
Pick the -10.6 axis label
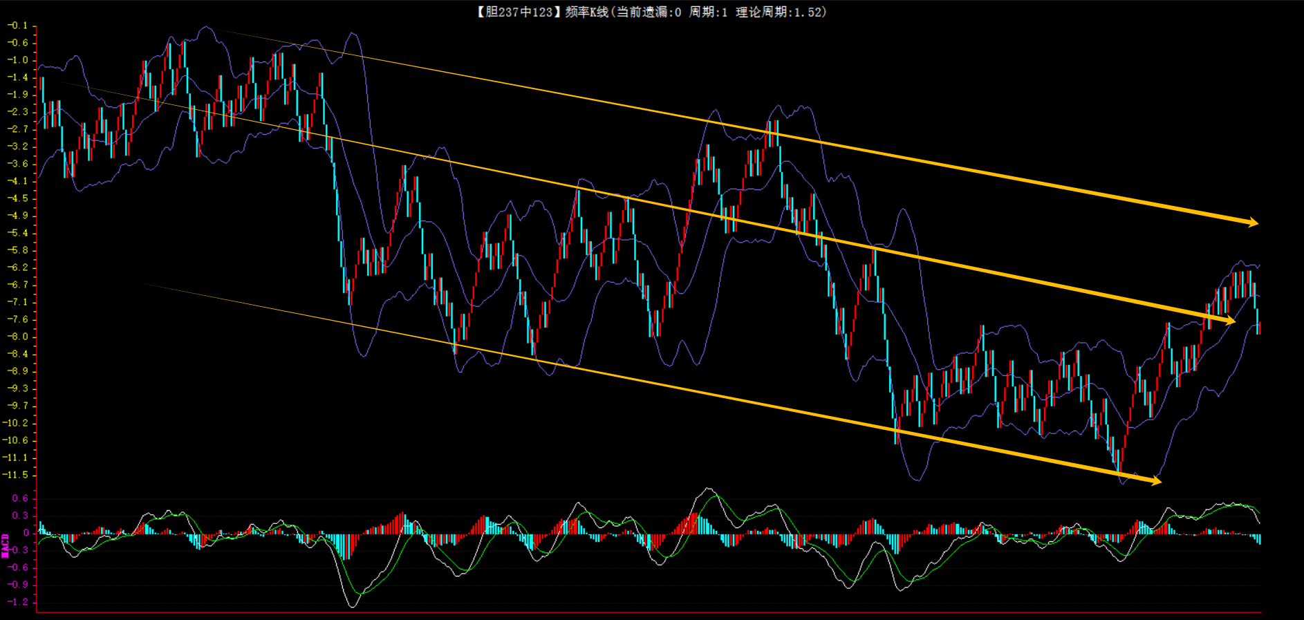[x=15, y=440]
